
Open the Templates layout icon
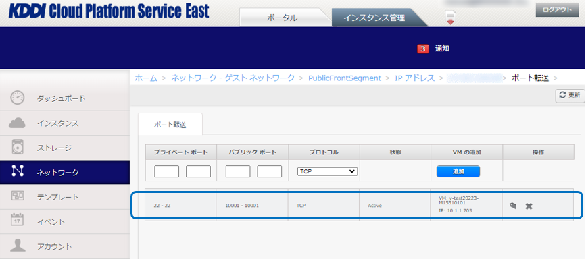pyautogui.click(x=17, y=196)
